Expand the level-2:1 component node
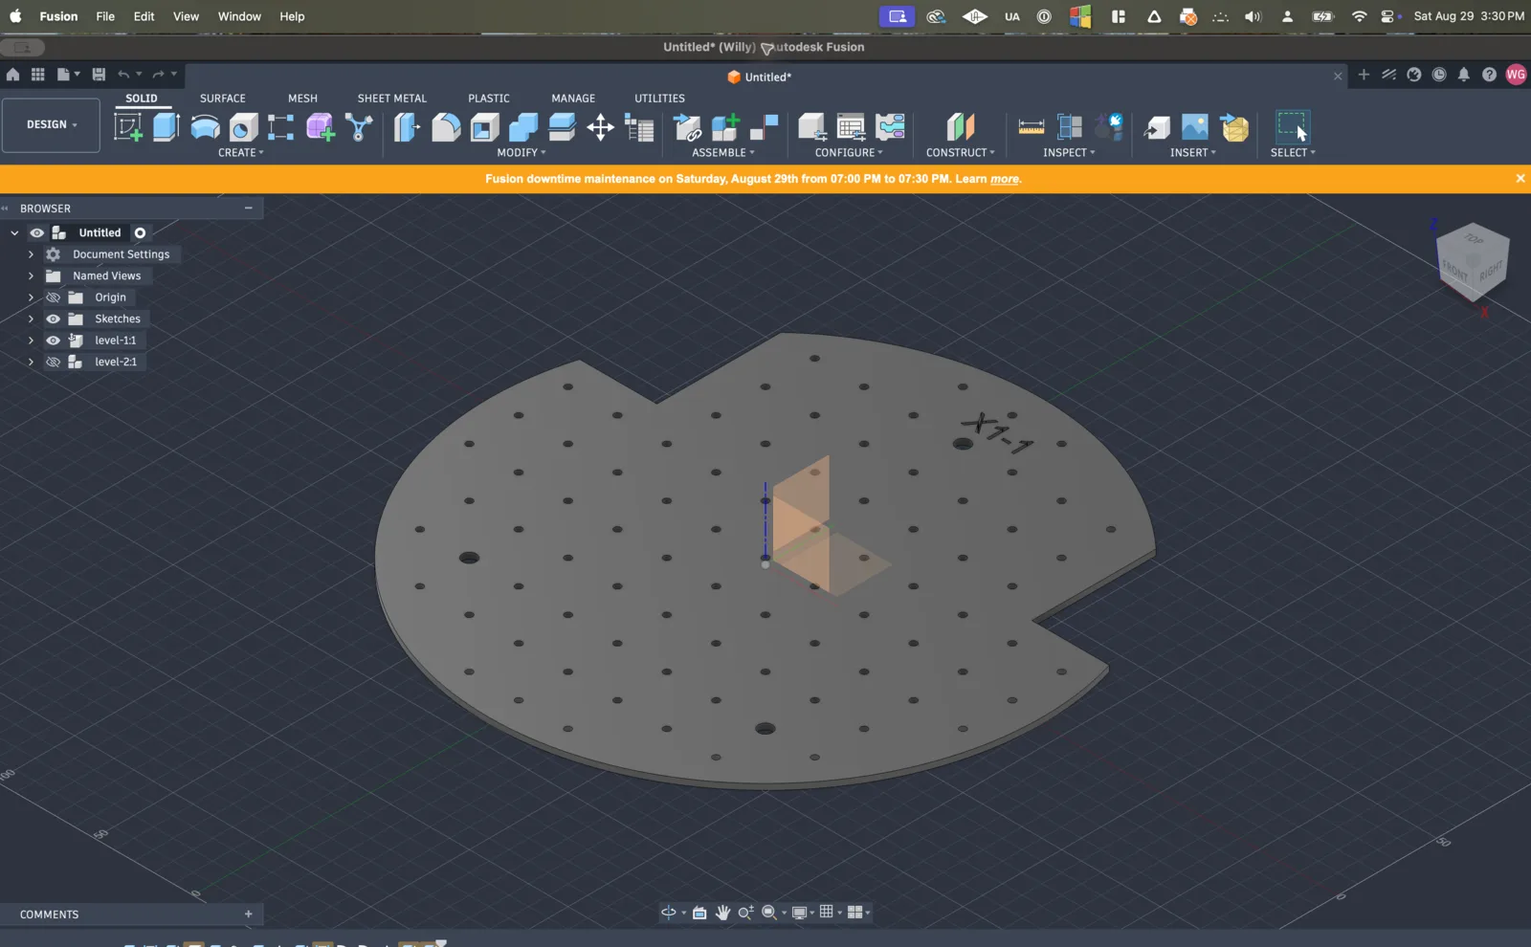 pos(31,362)
